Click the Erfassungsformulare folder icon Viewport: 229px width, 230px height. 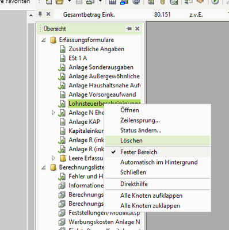tap(53, 40)
